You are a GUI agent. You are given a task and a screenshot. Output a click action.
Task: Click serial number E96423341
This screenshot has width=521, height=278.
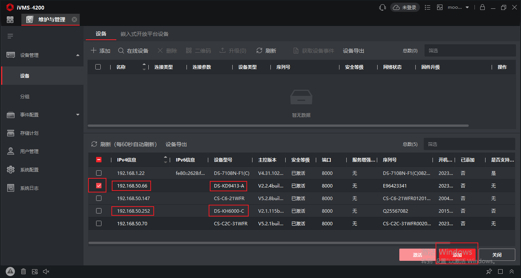[x=395, y=186]
